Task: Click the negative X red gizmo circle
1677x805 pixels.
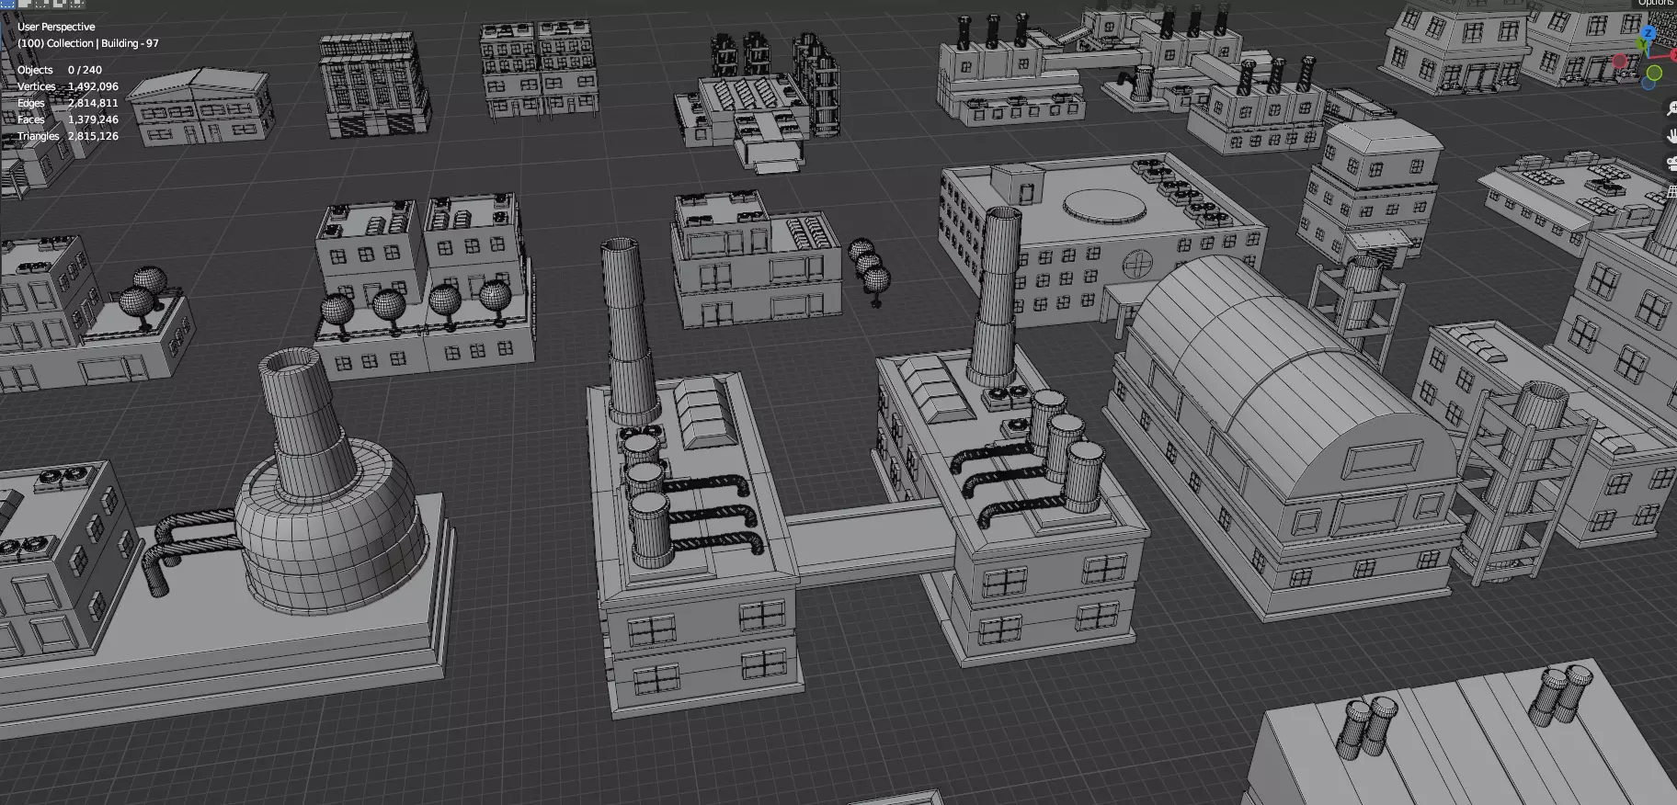Action: coord(1620,61)
